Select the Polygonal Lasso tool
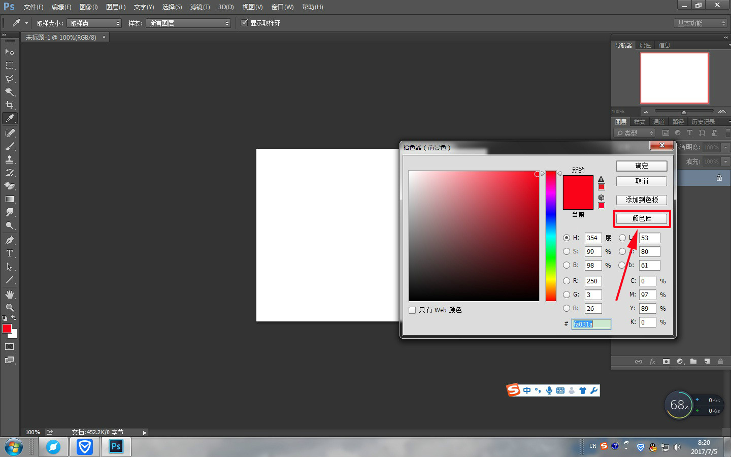The width and height of the screenshot is (731, 457). coord(10,79)
